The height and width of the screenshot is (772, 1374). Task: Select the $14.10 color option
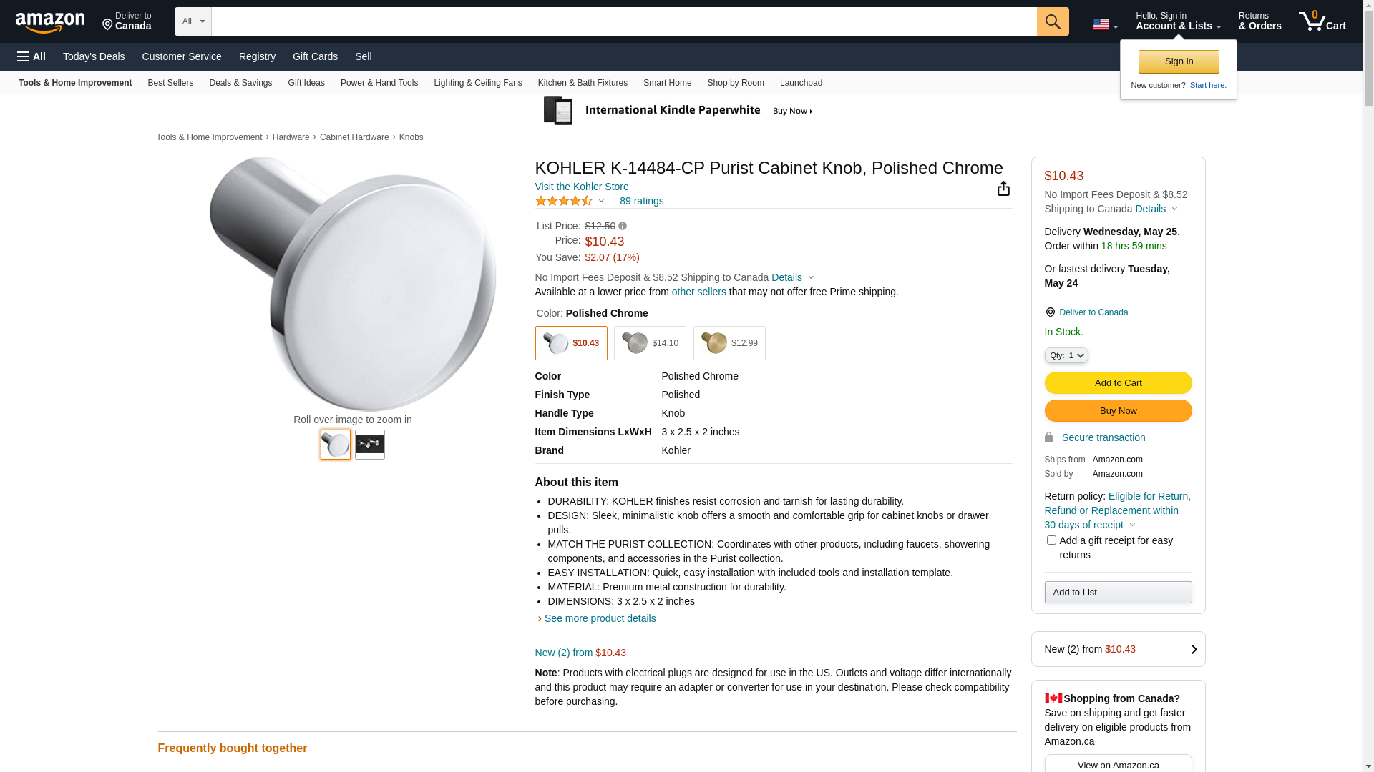[x=650, y=343]
